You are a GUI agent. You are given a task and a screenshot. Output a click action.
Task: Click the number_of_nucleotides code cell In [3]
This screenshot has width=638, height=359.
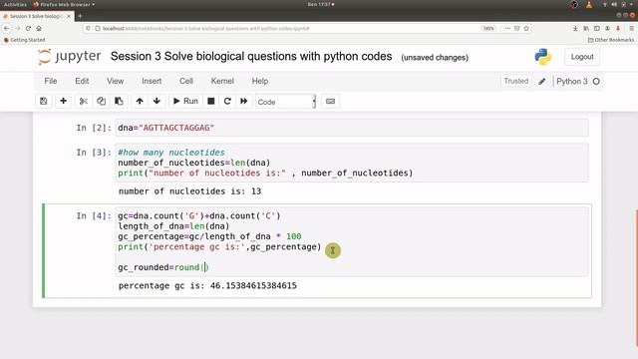click(352, 163)
